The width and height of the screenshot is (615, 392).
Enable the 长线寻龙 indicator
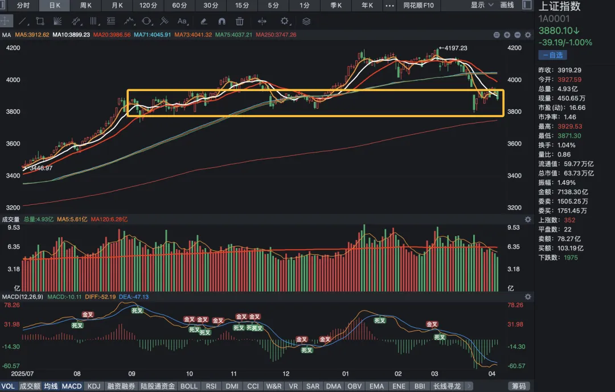447,386
